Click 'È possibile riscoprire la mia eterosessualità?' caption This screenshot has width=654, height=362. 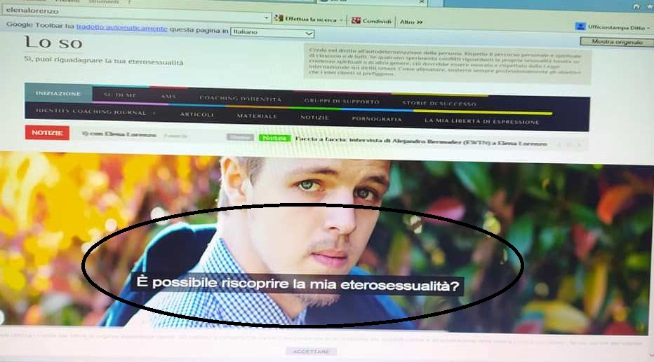click(298, 284)
